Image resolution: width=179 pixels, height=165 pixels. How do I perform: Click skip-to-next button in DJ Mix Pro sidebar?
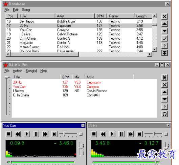pyautogui.click(x=164, y=77)
